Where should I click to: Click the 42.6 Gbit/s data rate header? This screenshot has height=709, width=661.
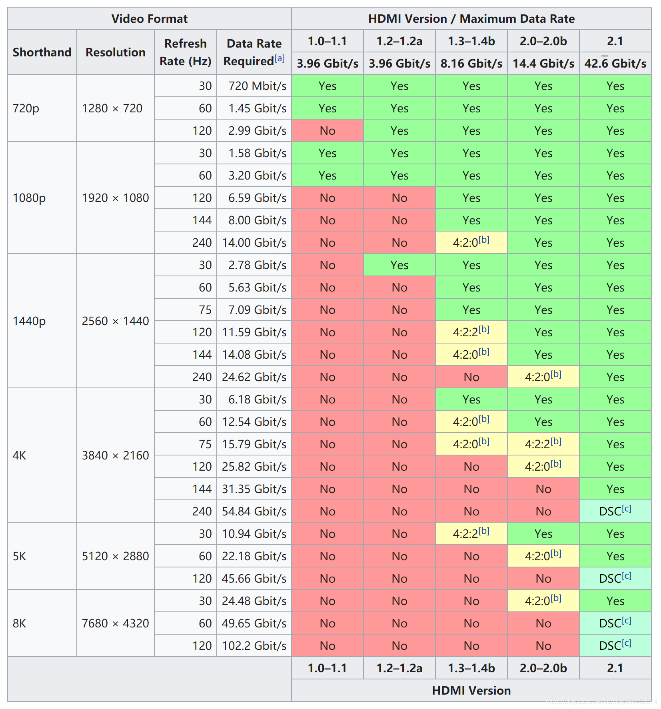pyautogui.click(x=615, y=63)
